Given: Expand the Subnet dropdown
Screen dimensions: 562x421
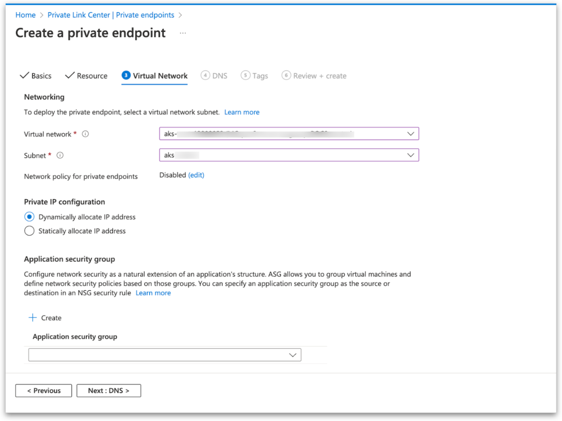Looking at the screenshot, I should (x=410, y=155).
